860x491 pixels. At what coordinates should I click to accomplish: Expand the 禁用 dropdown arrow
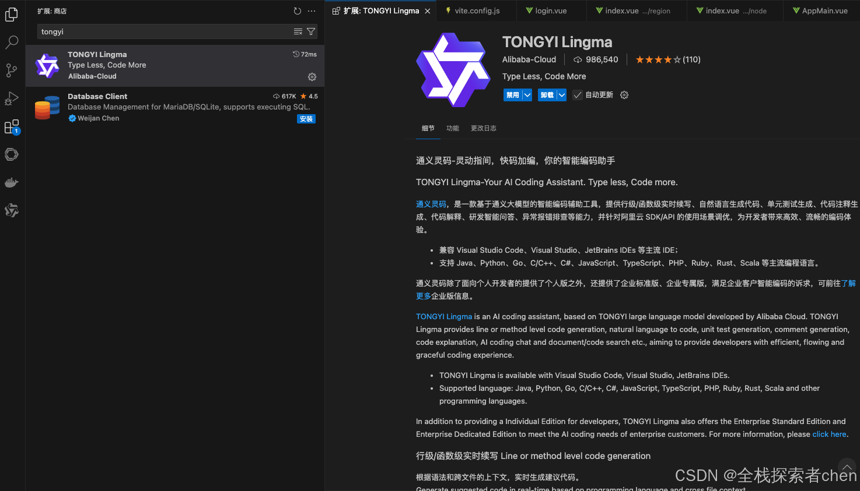[527, 95]
